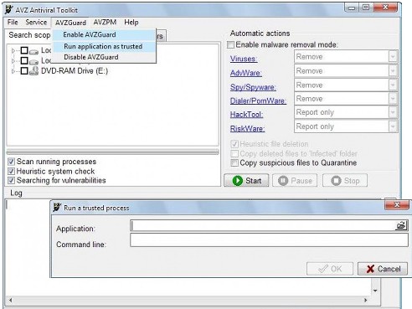Open the Dialer/PornWare action dropdown
412x309 pixels.
pyautogui.click(x=393, y=99)
